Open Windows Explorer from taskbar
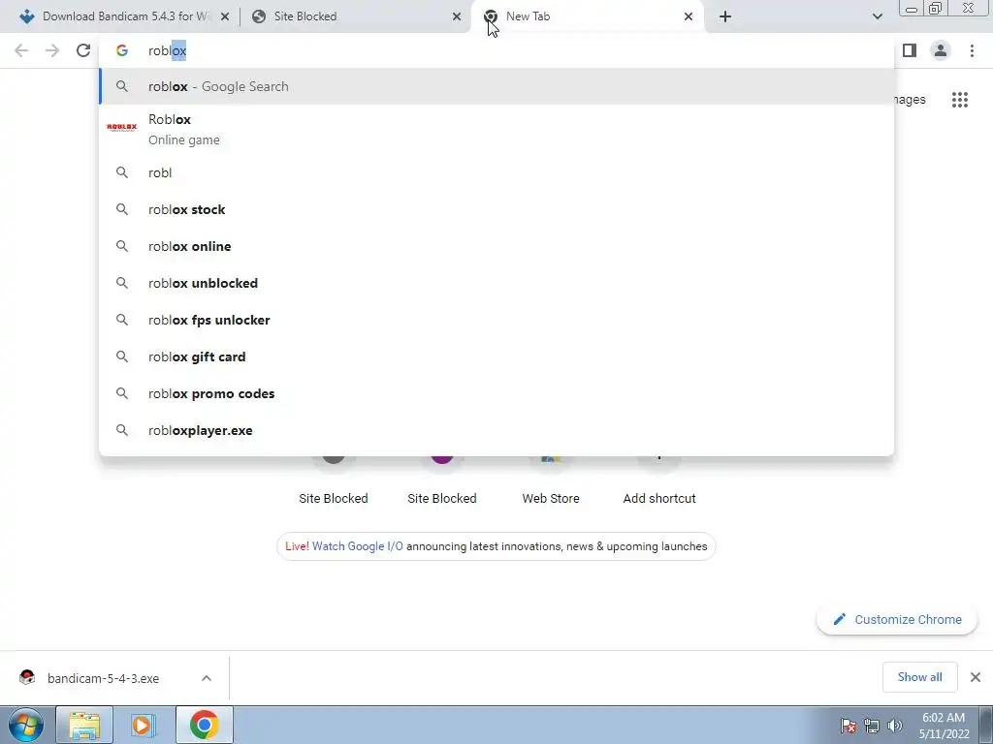 pos(84,725)
